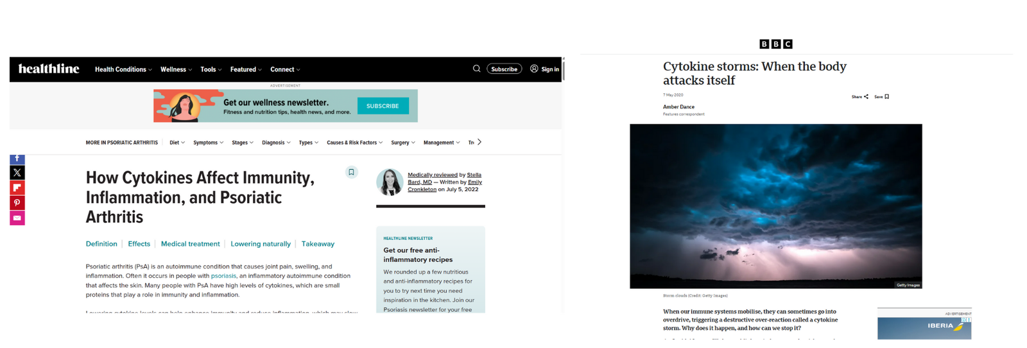Expand the Health Conditions menu

[x=123, y=69]
